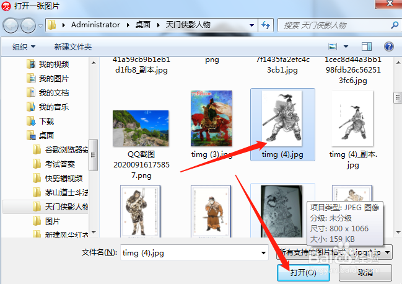Select 天门侠影人物 in the address path
This screenshot has width=402, height=284.
tap(188, 25)
